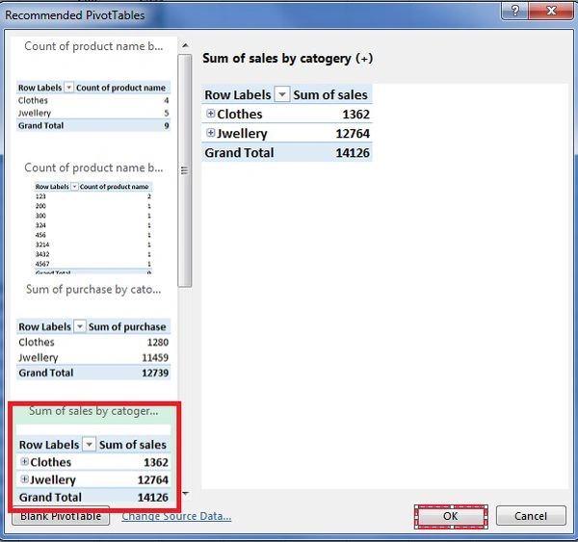Open Row Labels filter dropdown in preview
The image size is (578, 542).
pyautogui.click(x=282, y=94)
